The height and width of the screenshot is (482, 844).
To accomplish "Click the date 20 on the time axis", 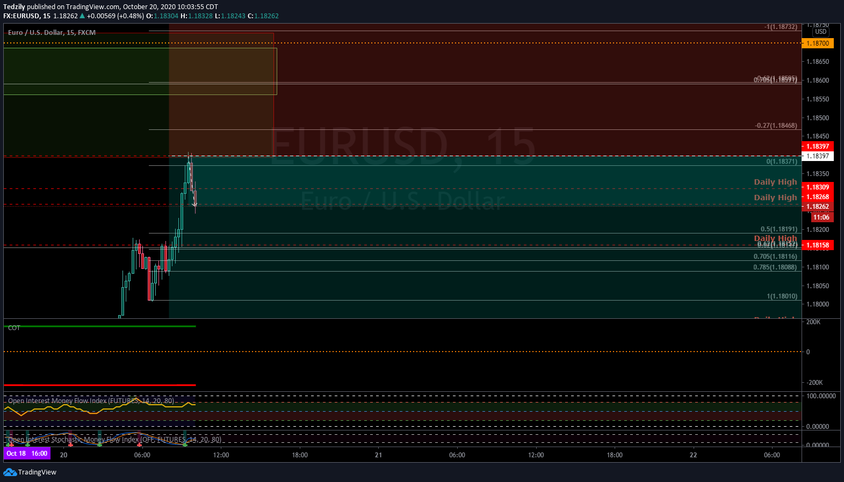I will [x=63, y=455].
